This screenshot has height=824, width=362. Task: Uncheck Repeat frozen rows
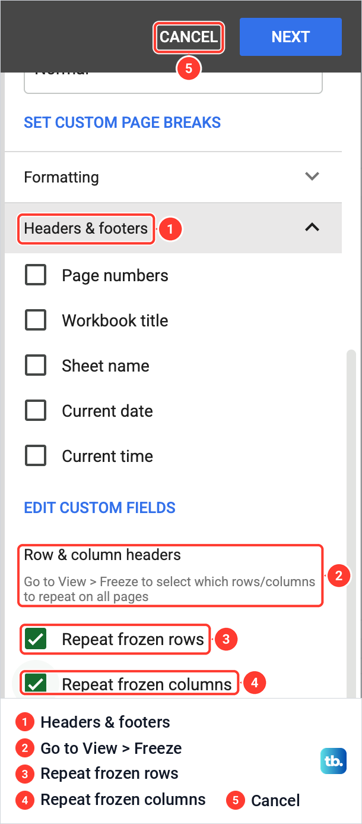coord(36,640)
